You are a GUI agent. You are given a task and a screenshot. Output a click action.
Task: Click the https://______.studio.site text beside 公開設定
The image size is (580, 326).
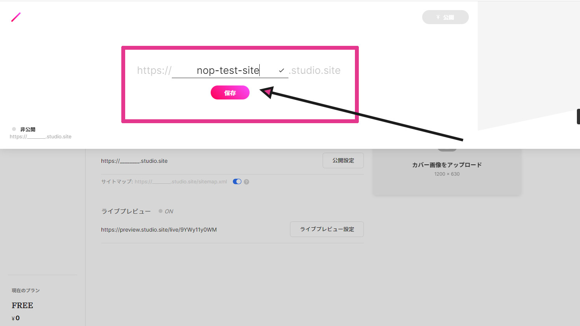pos(134,161)
